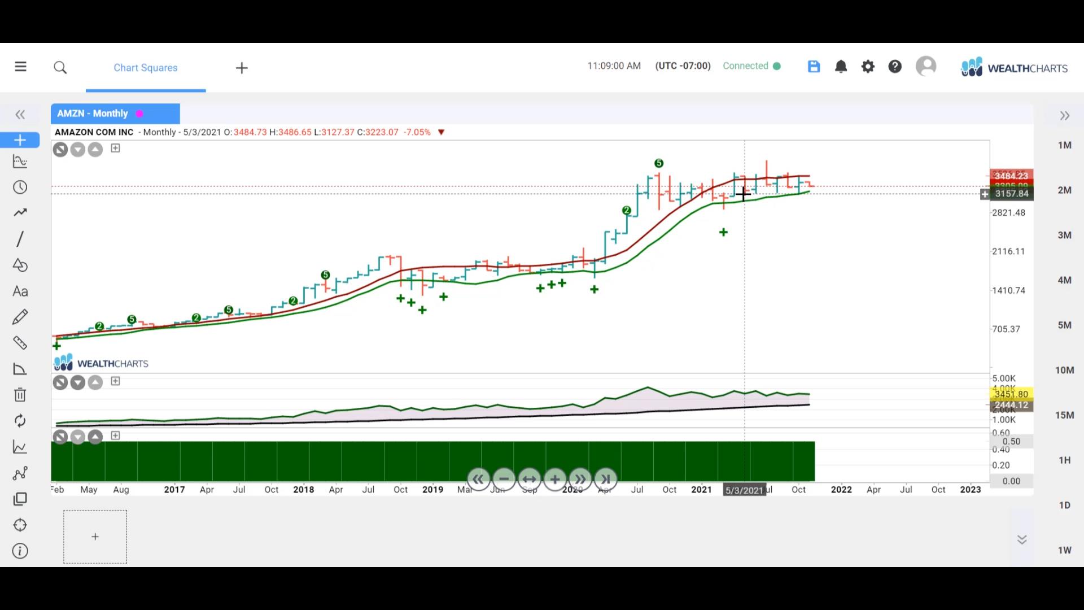Select the 1D timeframe
Screen dimensions: 1084x610
1065,506
